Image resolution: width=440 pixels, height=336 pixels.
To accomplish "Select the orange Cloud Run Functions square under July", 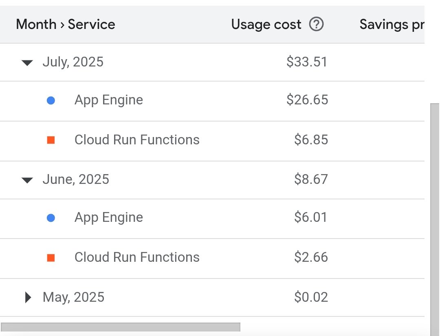I will 51,140.
